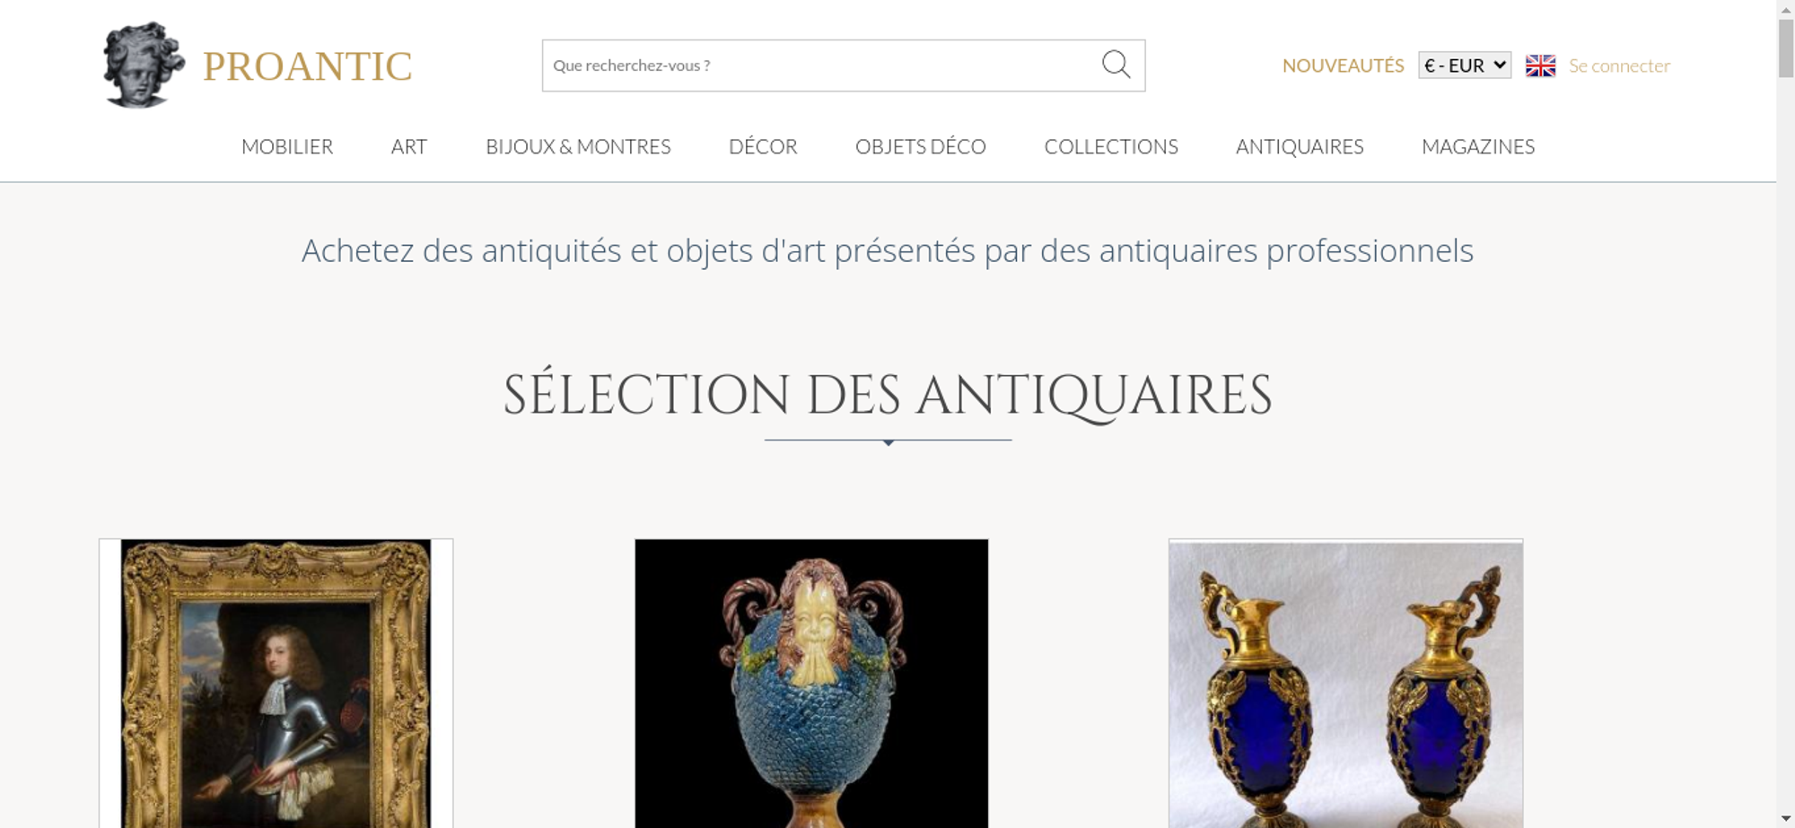Open the MAGAZINES menu
This screenshot has height=828, width=1795.
(1478, 146)
